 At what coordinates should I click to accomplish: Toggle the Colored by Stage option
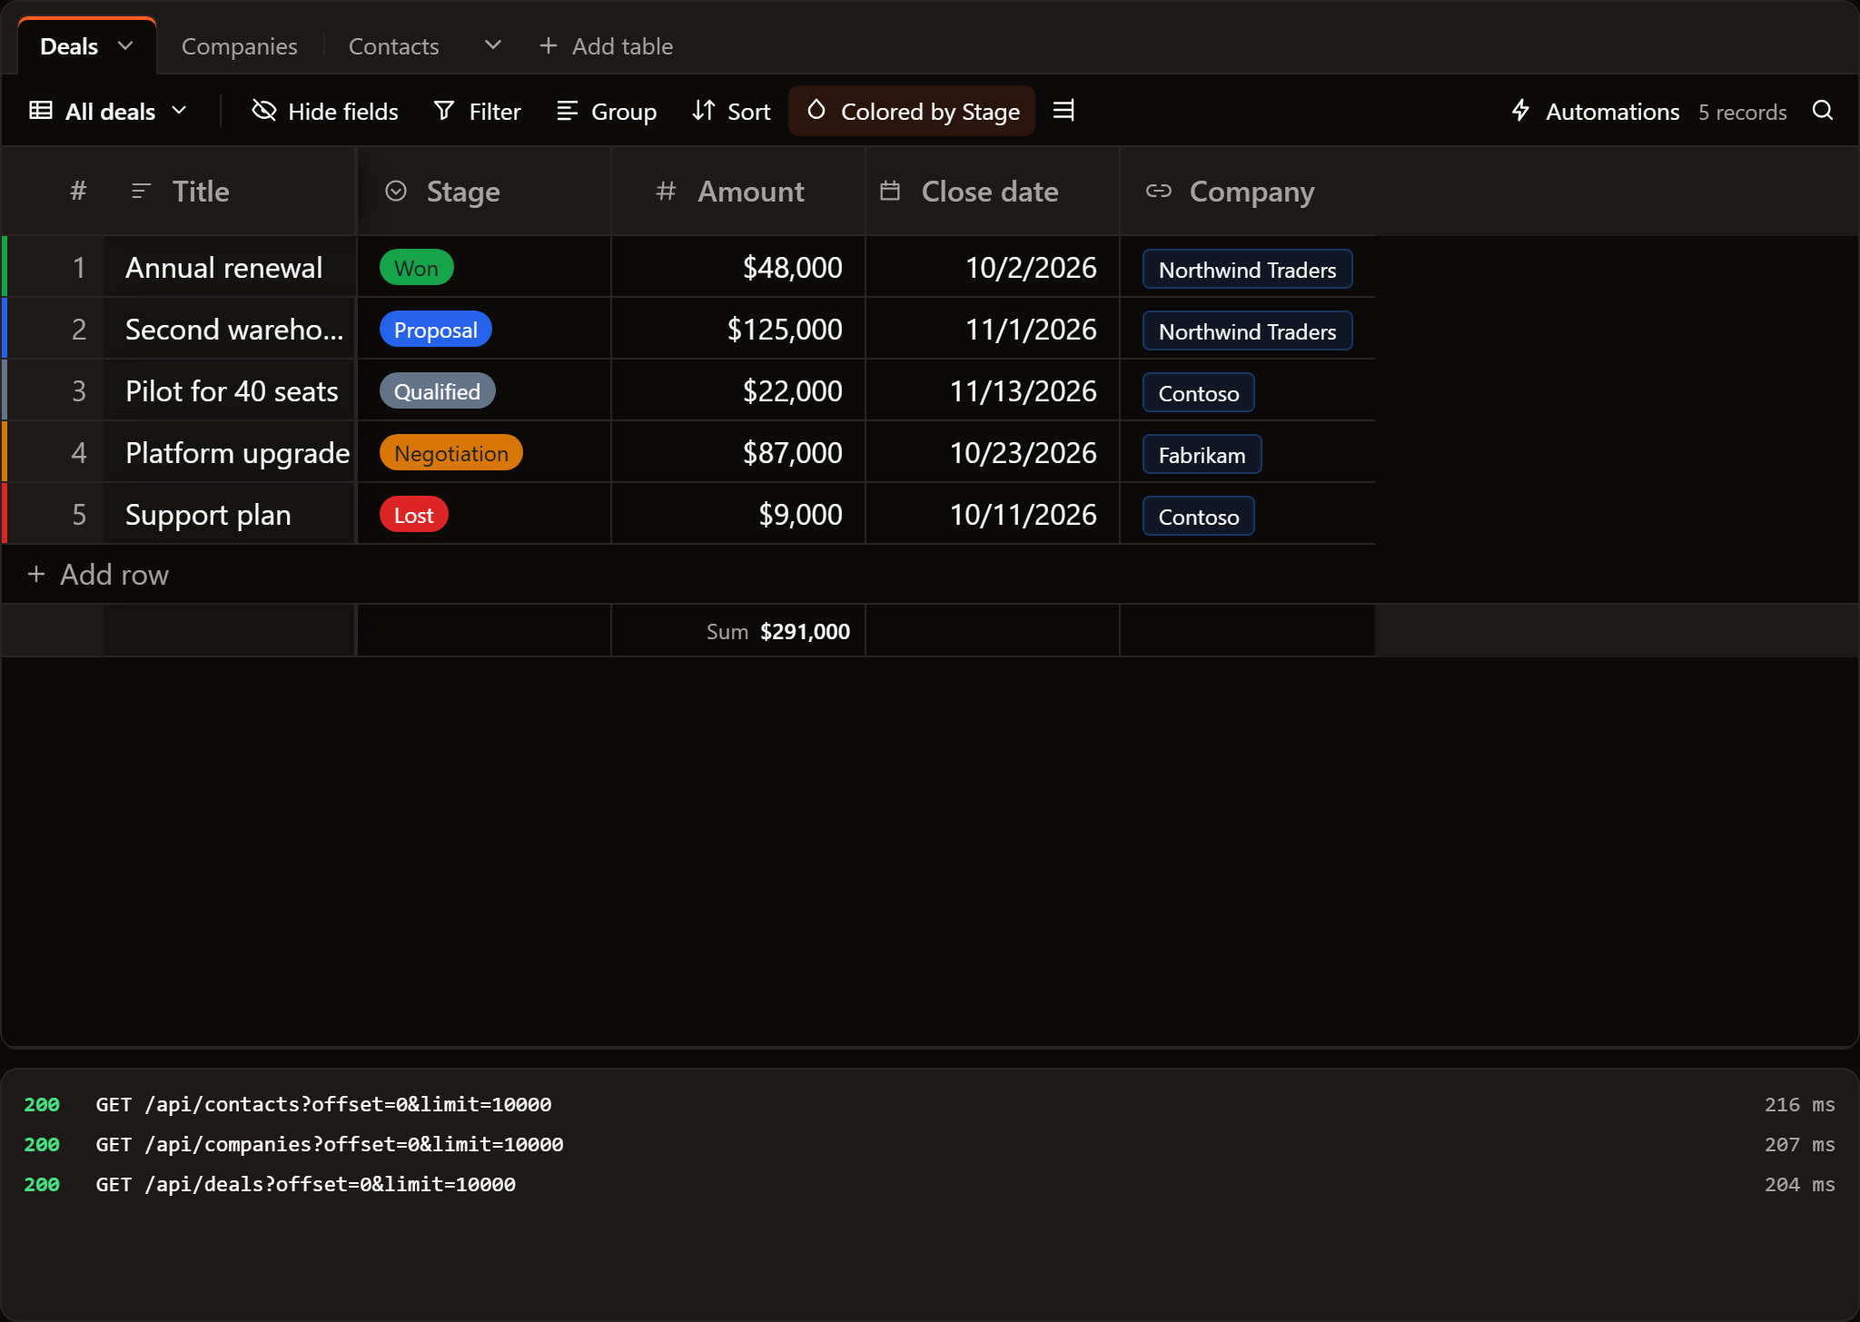(912, 111)
